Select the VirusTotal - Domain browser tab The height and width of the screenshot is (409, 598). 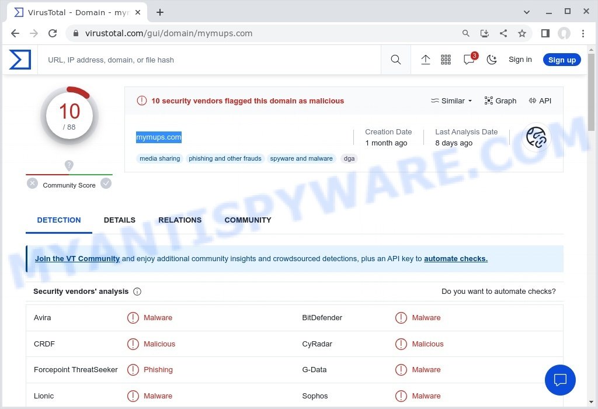pos(75,12)
